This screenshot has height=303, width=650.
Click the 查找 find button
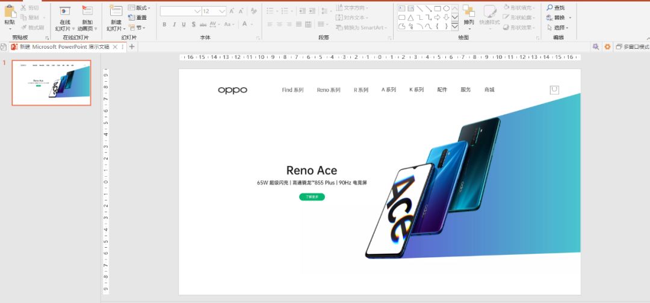tap(556, 8)
